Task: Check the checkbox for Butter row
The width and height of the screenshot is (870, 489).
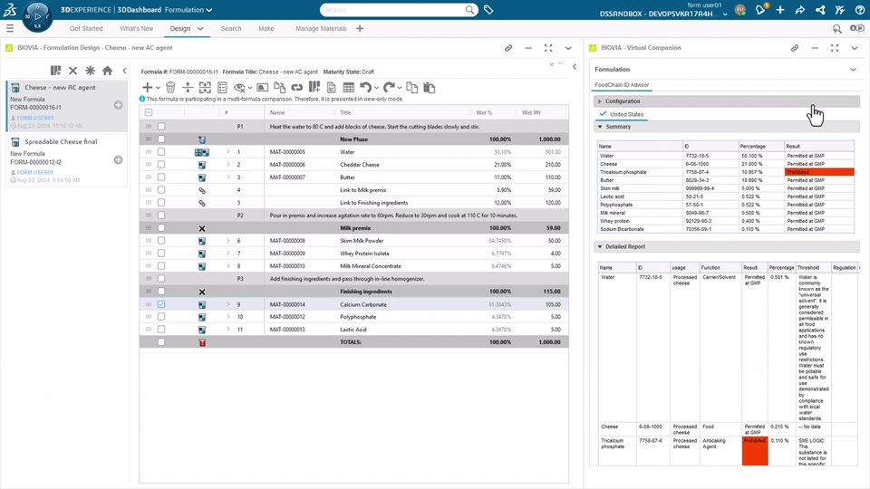Action: click(x=161, y=177)
